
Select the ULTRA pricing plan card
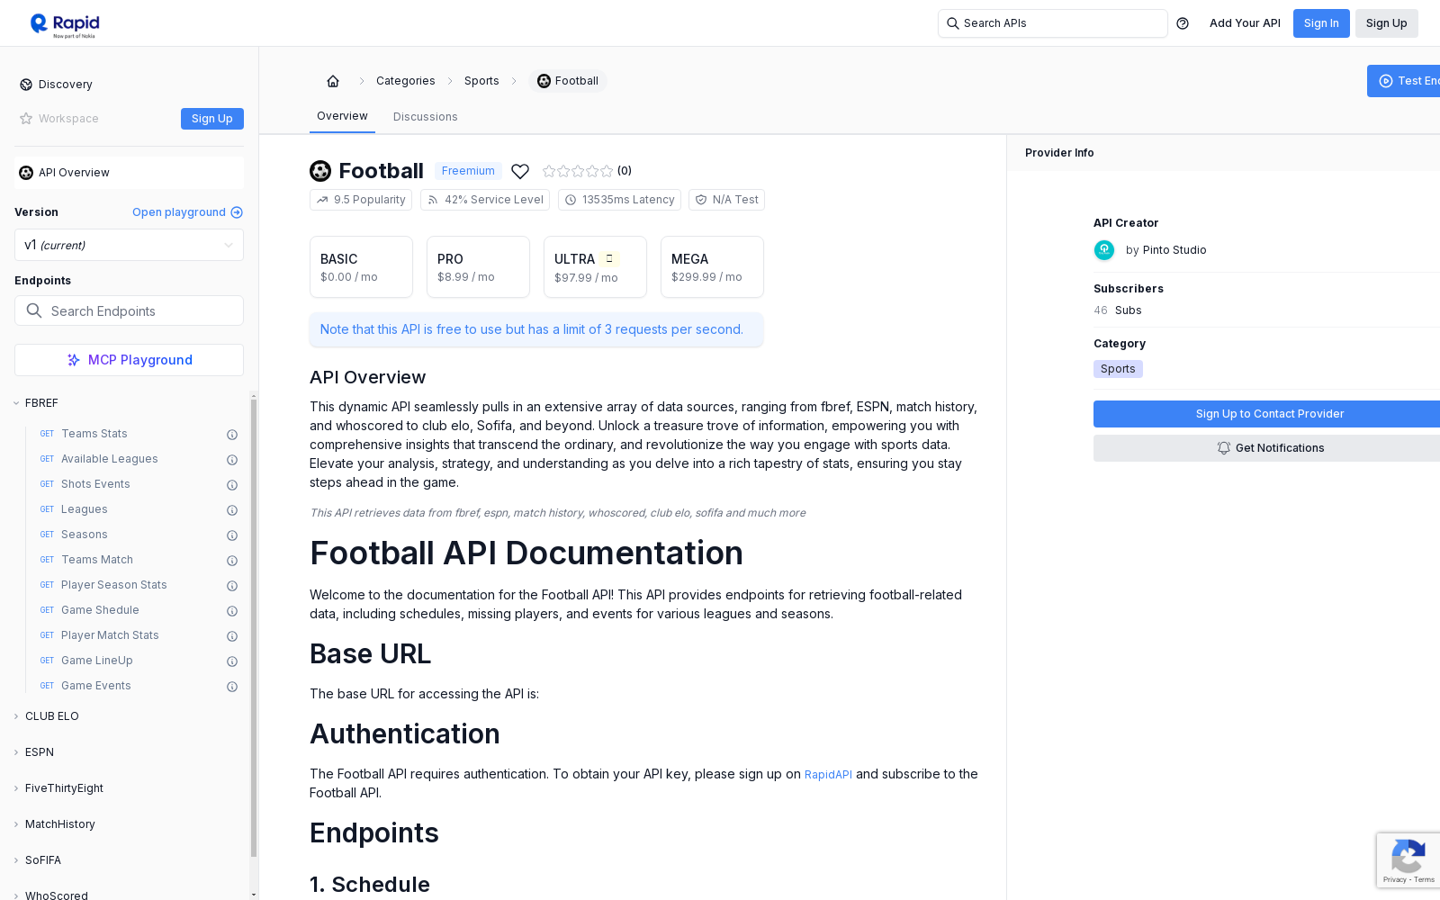595,266
